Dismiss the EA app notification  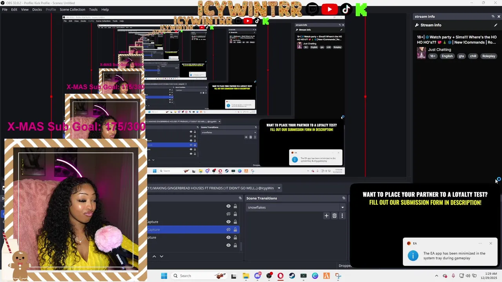490,243
